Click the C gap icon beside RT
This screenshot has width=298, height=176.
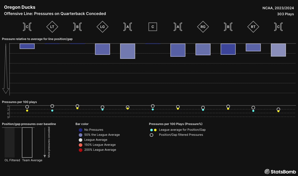tap(278, 27)
